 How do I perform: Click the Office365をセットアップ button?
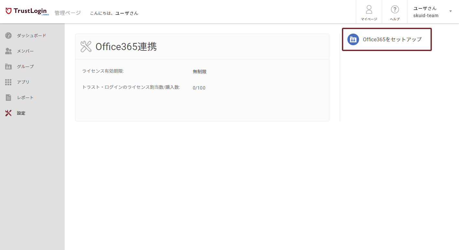point(387,39)
